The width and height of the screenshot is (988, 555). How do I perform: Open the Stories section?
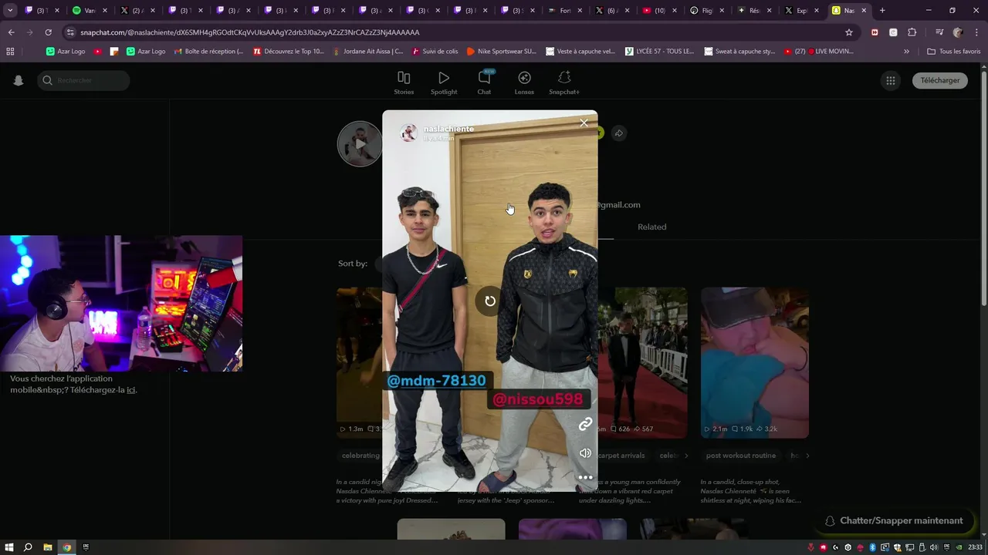coord(404,83)
